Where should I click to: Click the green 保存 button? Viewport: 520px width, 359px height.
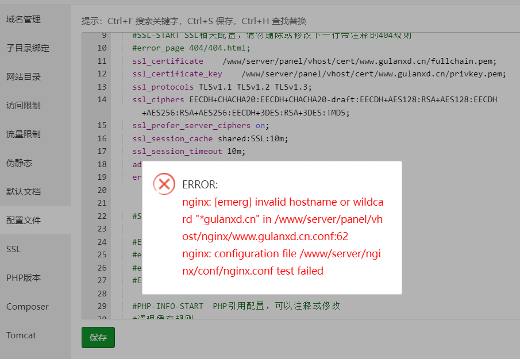98,337
